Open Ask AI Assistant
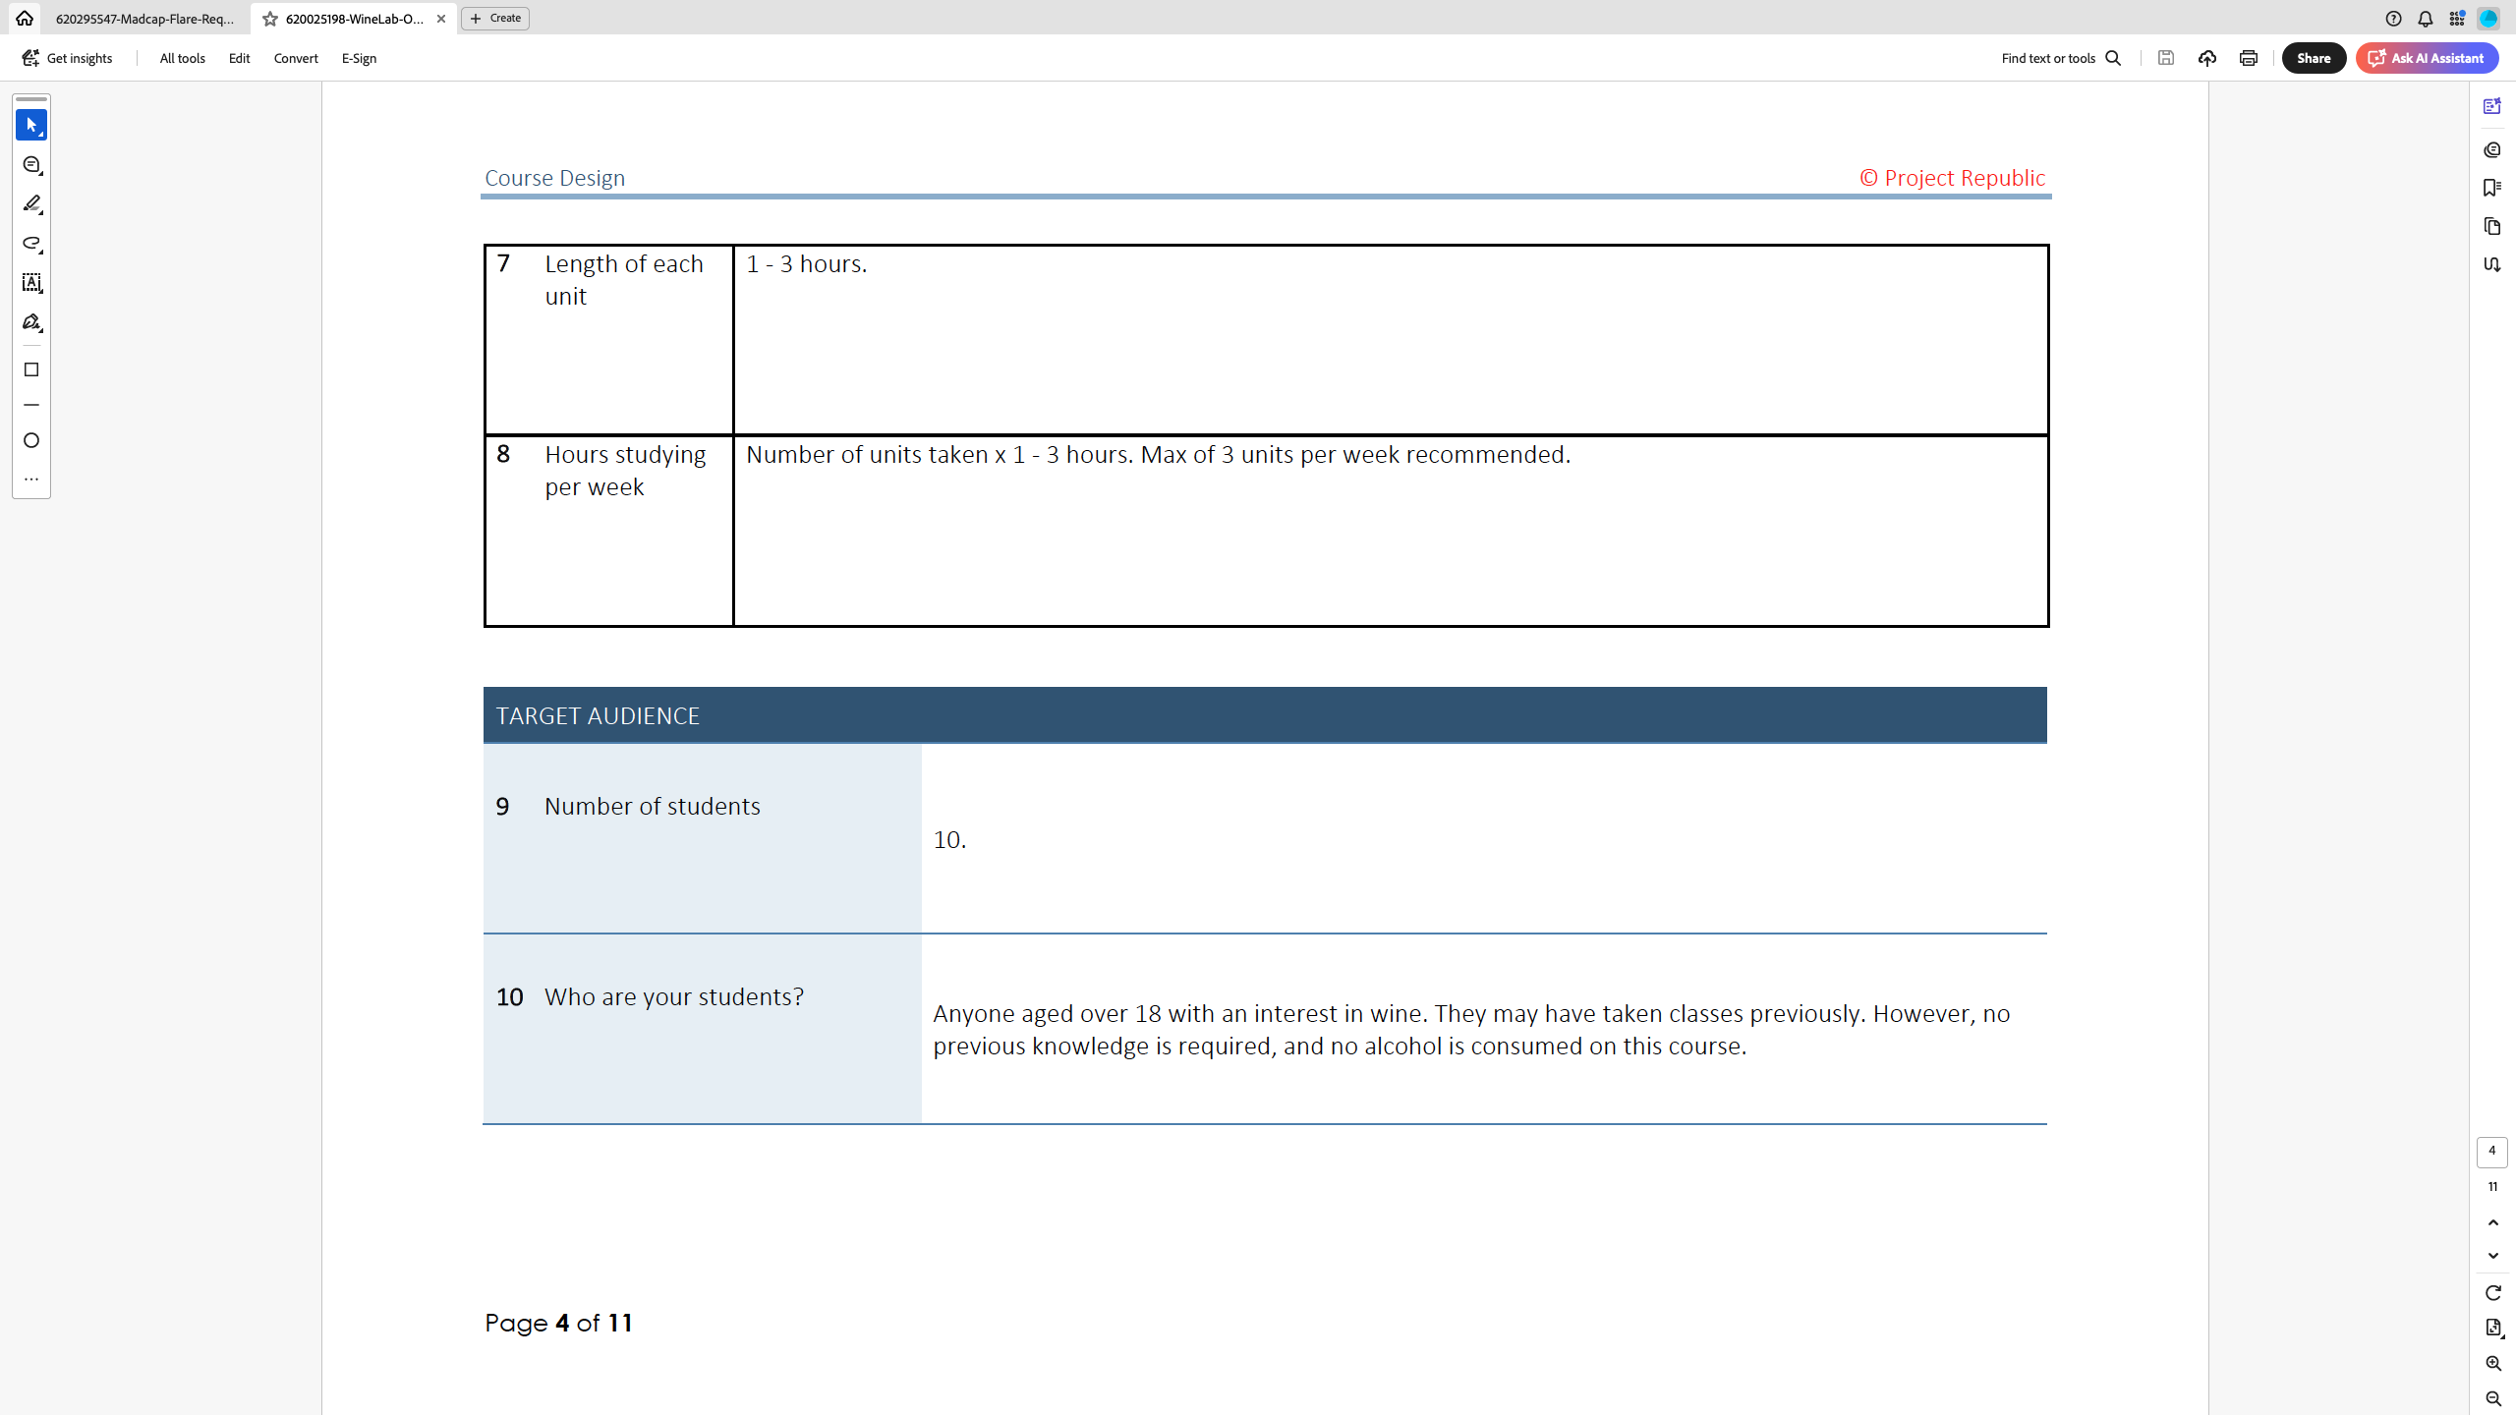The height and width of the screenshot is (1415, 2516). pyautogui.click(x=2427, y=58)
